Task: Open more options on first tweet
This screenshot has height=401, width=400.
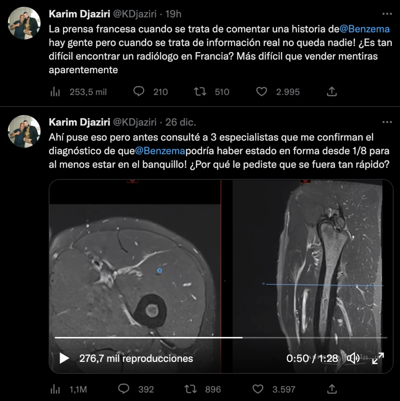Action: (x=387, y=14)
